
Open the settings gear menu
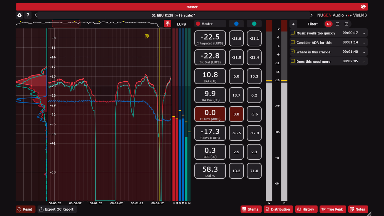point(19,15)
